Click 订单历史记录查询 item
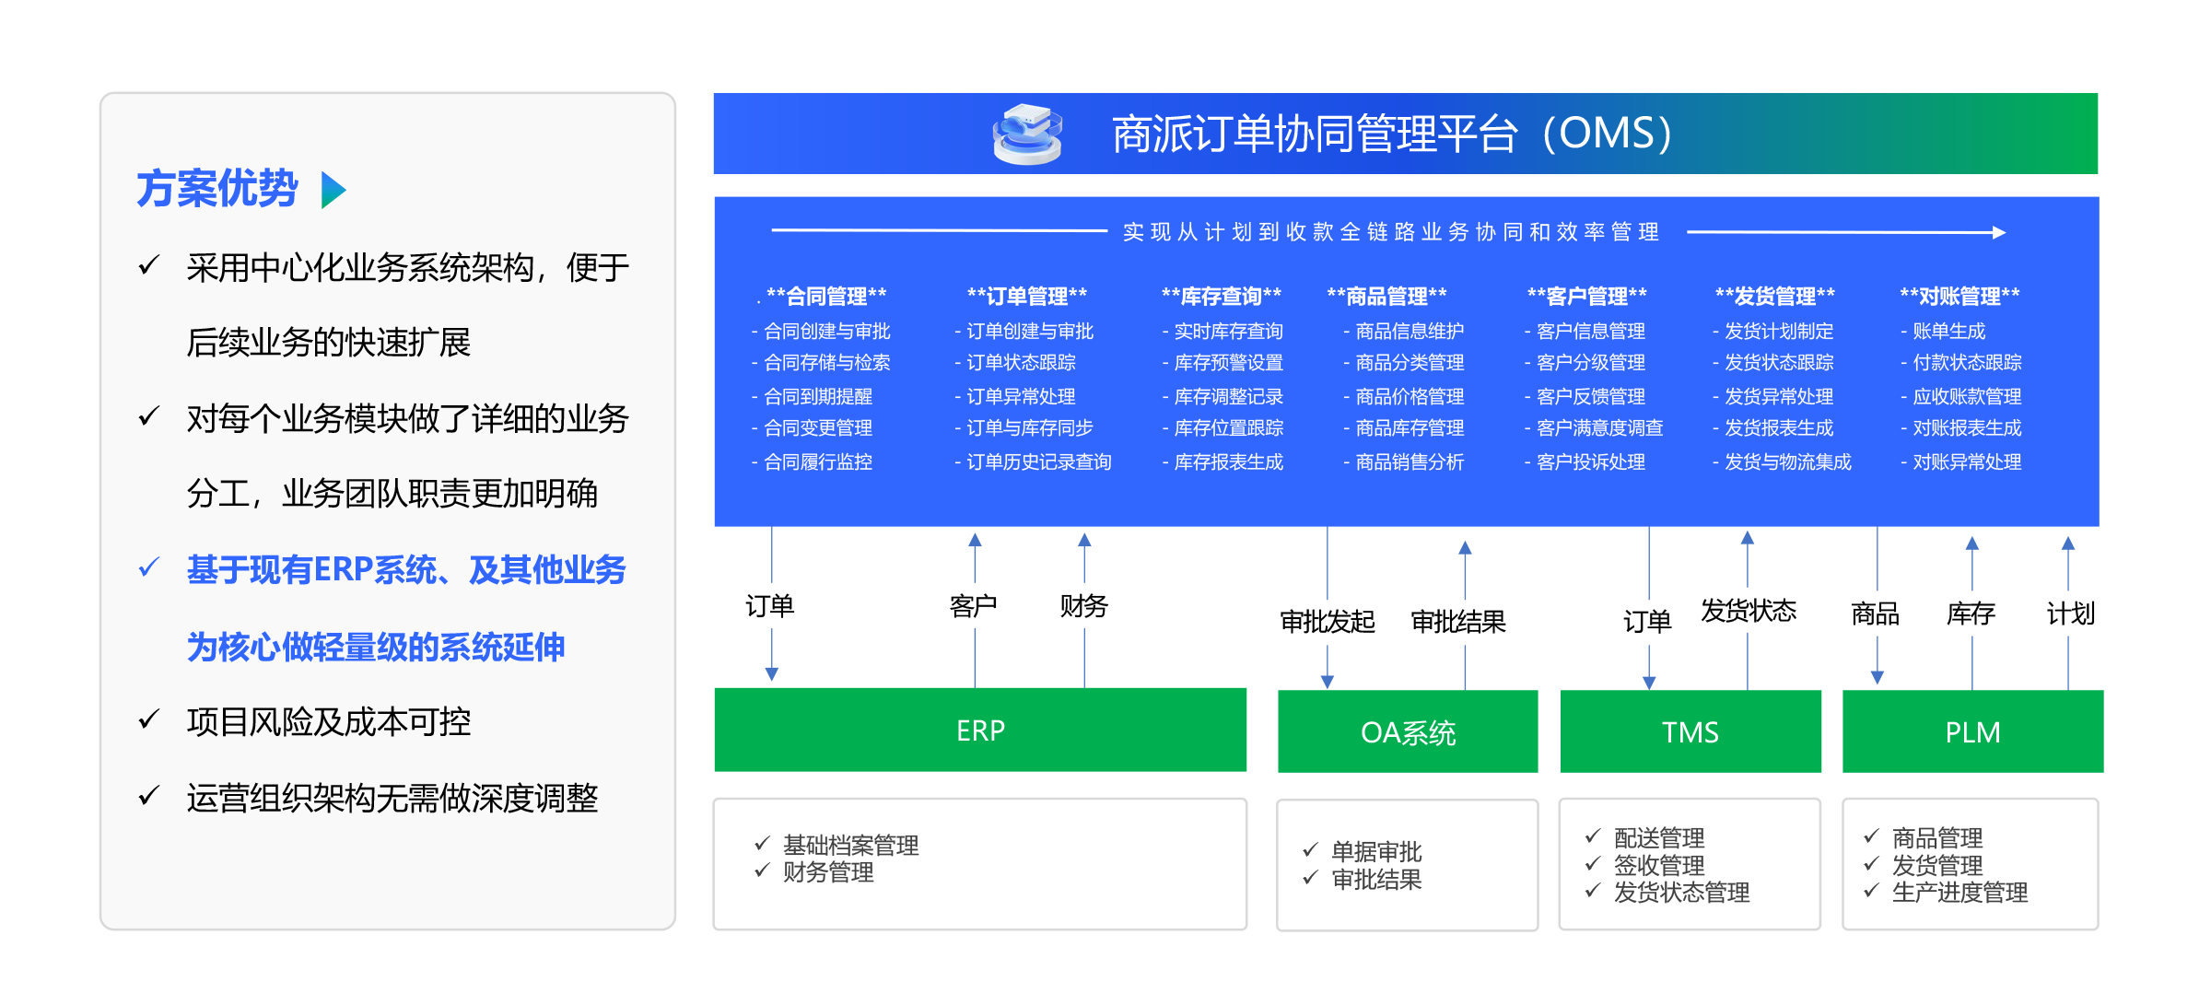Screen dimensions: 2211x1005 [x=1033, y=462]
